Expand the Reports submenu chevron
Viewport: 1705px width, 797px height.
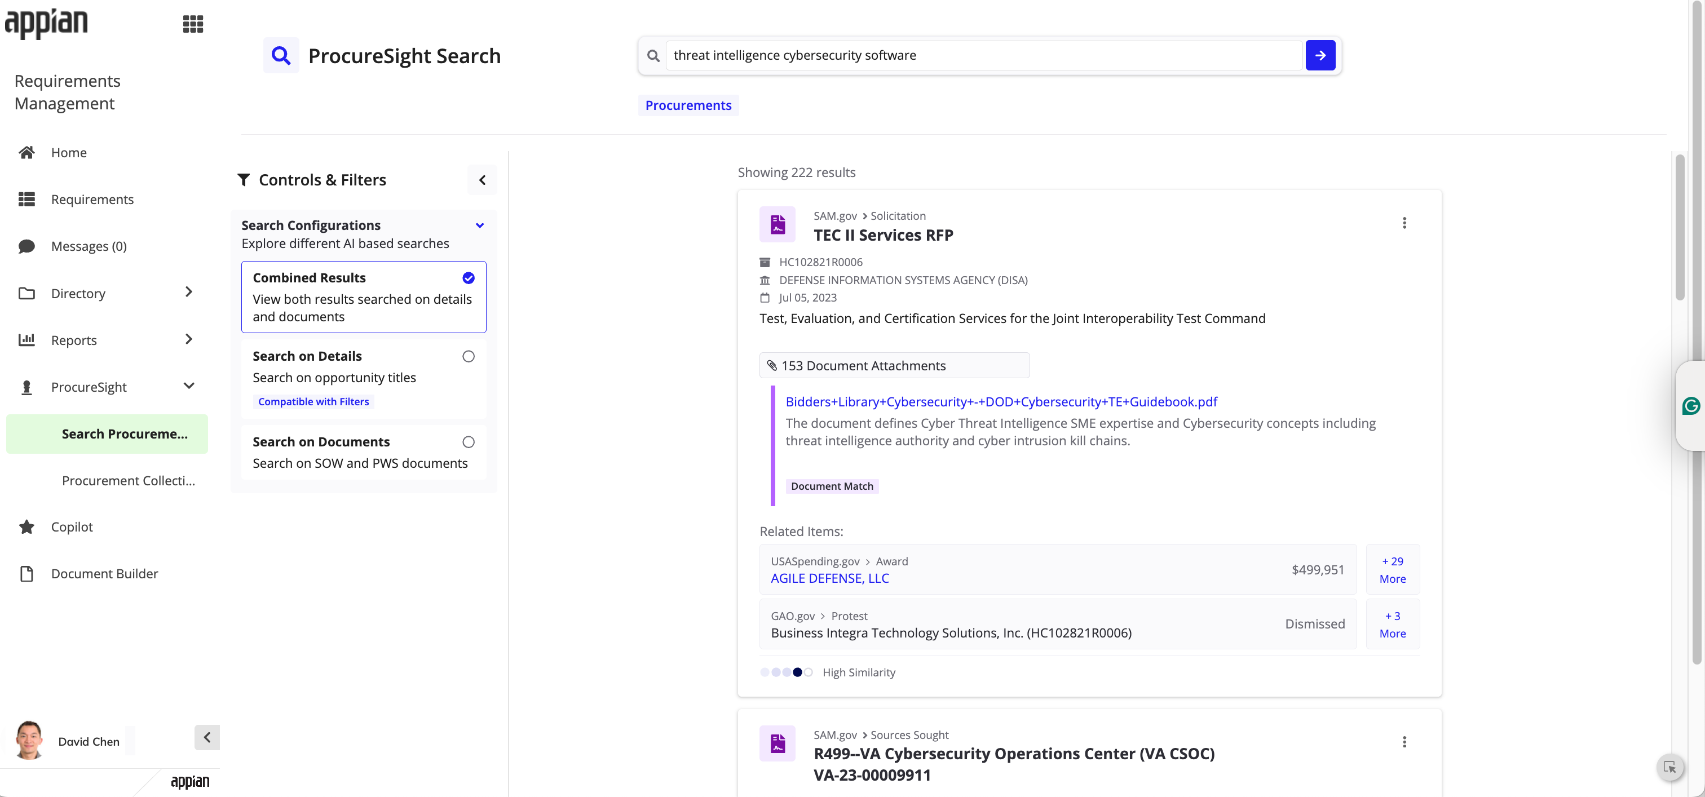coord(189,339)
